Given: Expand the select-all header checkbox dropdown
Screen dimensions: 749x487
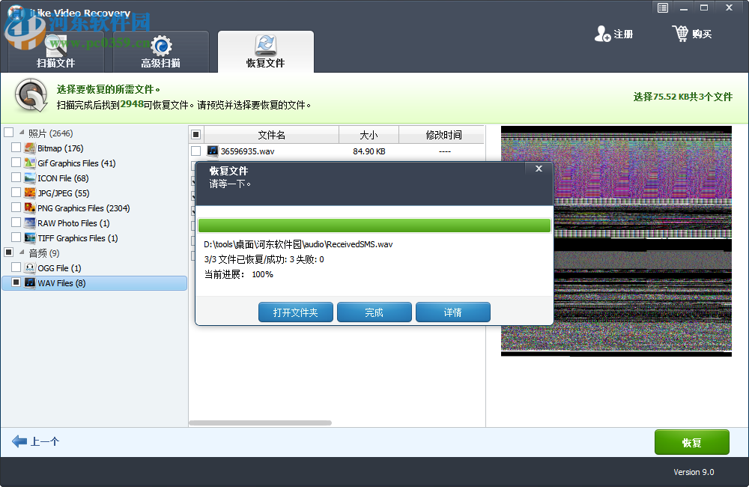Looking at the screenshot, I should tap(197, 133).
